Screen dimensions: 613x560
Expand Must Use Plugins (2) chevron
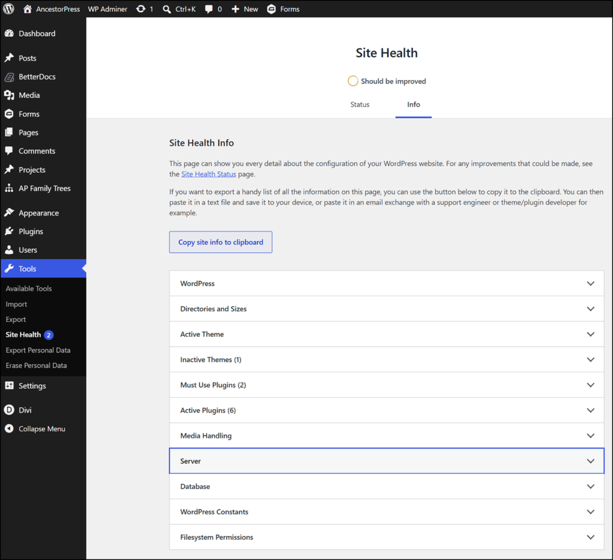point(590,385)
